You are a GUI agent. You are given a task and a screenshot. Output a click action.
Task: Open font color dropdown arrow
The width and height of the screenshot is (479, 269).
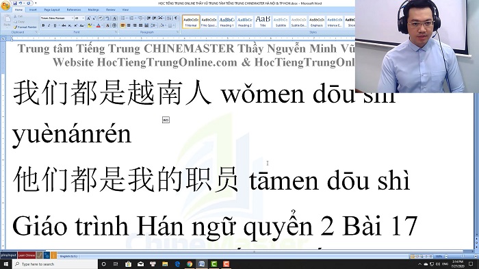pos(103,25)
